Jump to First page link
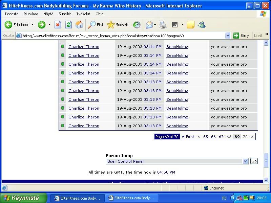Screen dimensions: 271x203 point(188,137)
